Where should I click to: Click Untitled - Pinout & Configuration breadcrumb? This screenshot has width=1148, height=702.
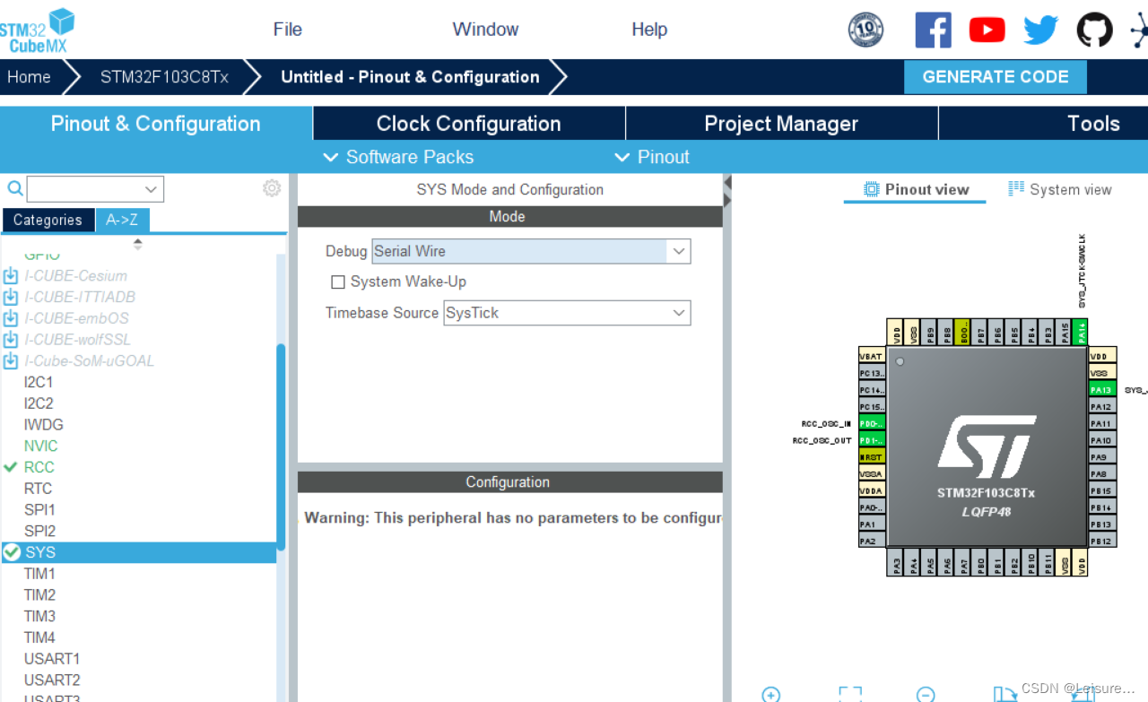(x=410, y=77)
